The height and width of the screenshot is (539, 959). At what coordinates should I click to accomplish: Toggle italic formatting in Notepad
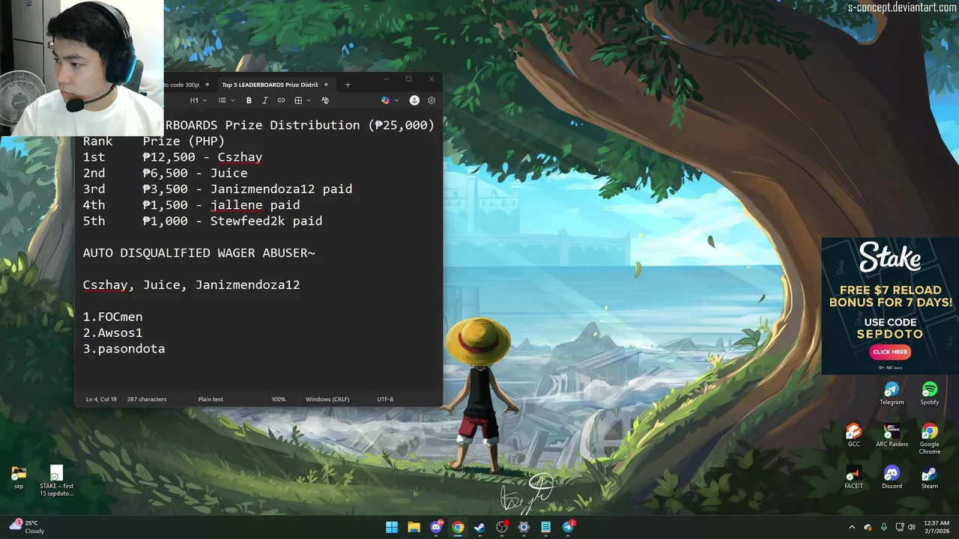(264, 100)
